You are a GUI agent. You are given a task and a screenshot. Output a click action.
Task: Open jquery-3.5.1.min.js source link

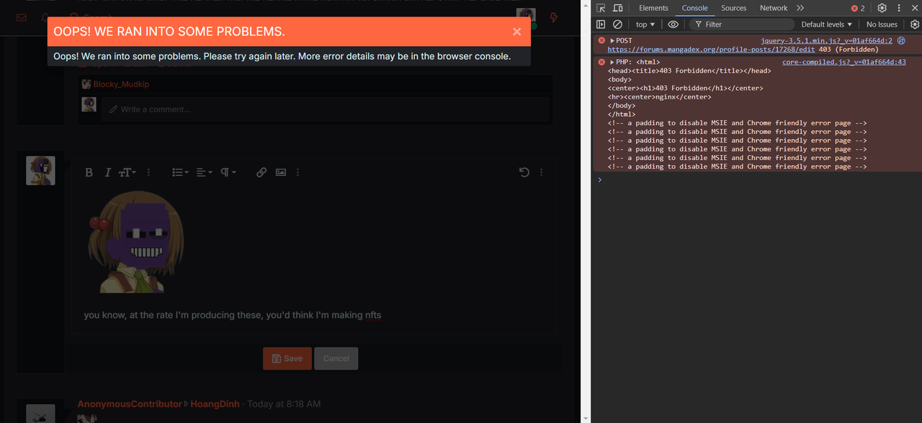(826, 41)
